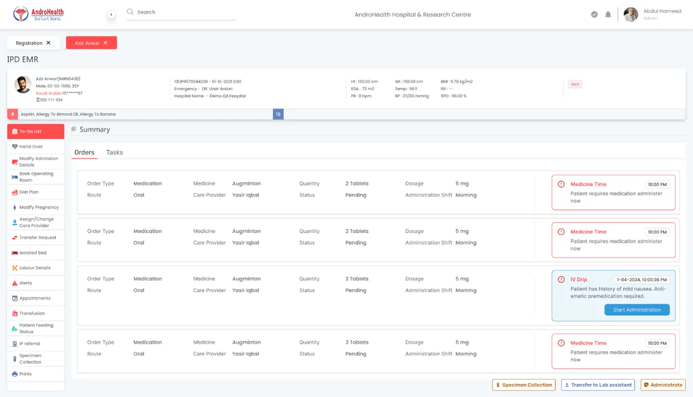Click the BP : 23/80 mmHg value

(411, 96)
